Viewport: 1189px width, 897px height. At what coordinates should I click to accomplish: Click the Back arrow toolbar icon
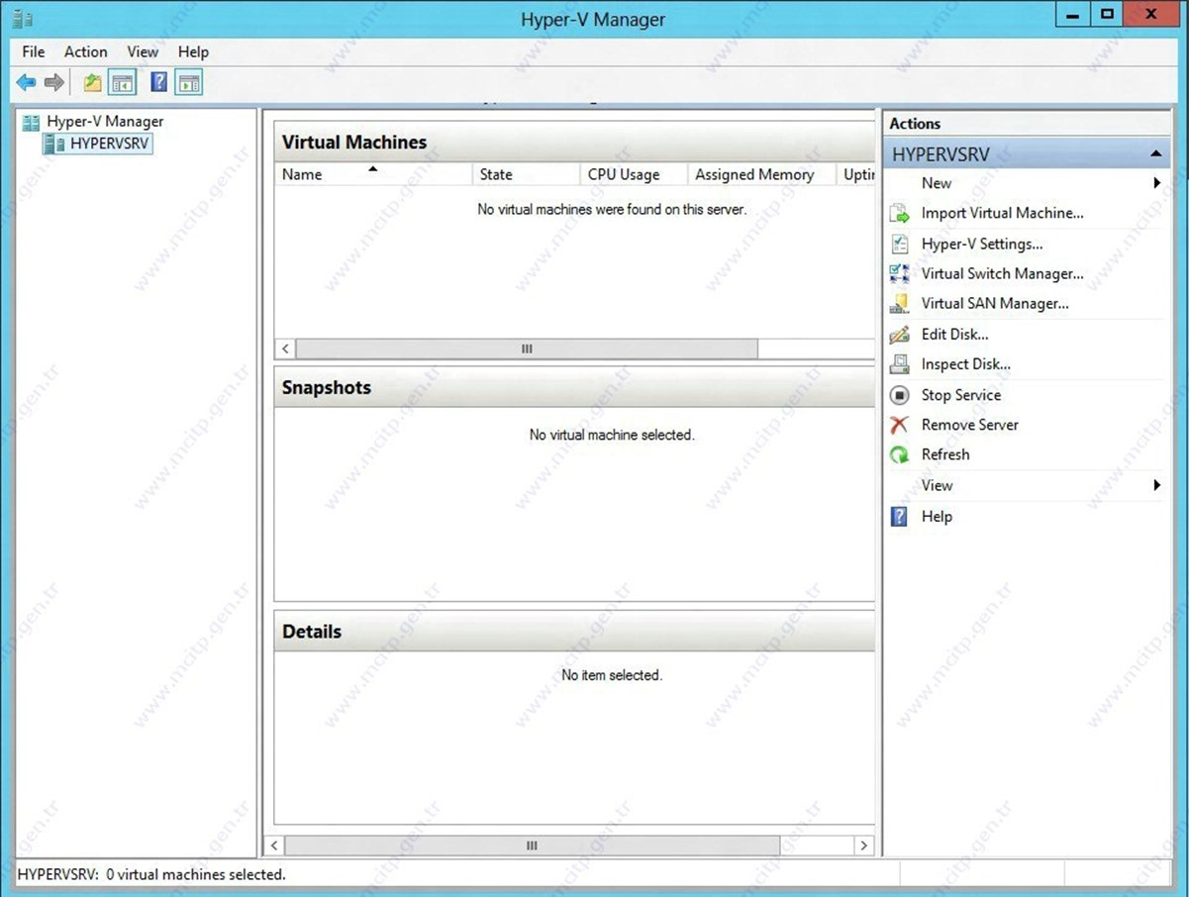[26, 83]
